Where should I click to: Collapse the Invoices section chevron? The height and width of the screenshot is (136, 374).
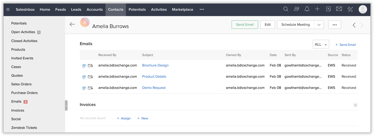point(355,105)
